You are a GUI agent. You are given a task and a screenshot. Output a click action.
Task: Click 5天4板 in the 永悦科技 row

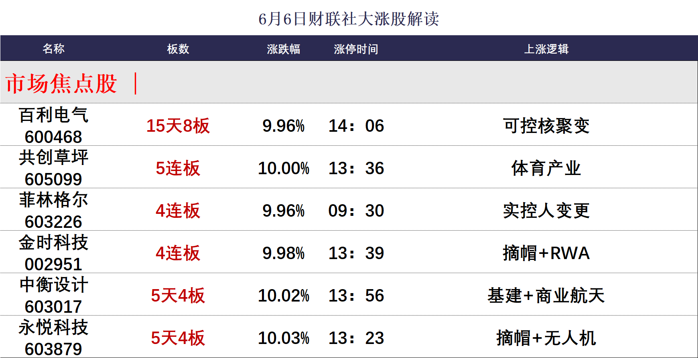click(178, 338)
